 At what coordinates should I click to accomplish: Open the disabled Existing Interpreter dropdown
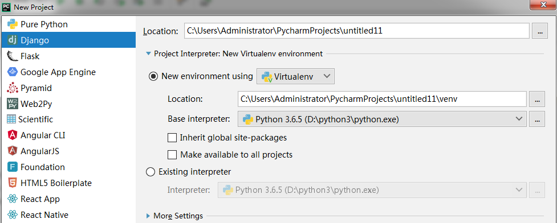coord(372,191)
